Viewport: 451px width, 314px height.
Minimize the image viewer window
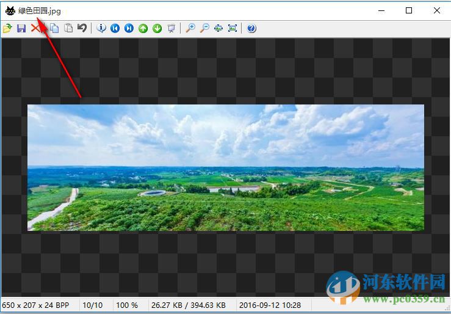[381, 11]
